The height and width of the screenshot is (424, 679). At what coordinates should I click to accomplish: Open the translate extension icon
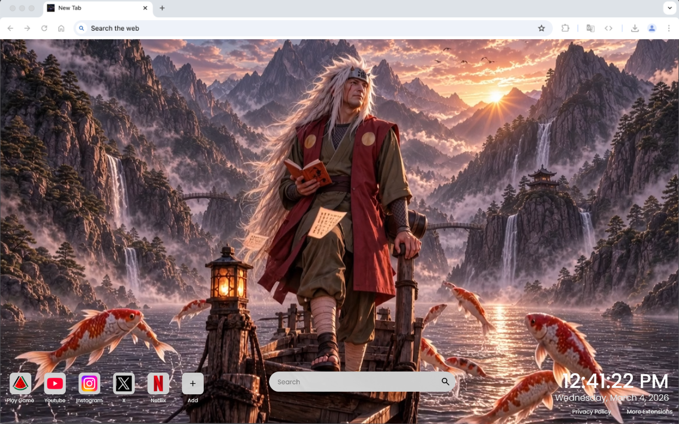[590, 28]
